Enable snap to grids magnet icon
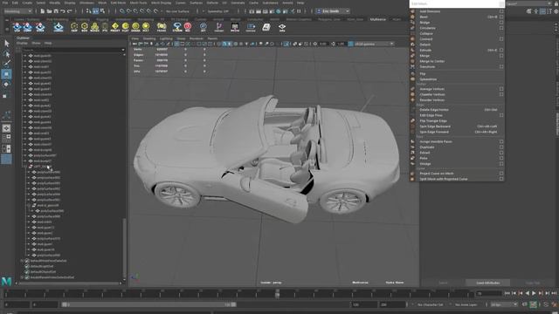 coord(122,11)
